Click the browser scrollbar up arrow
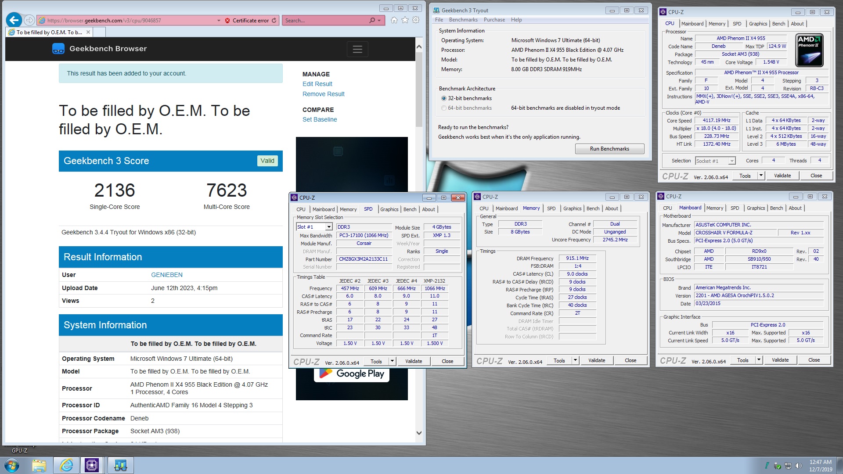The image size is (843, 474). [419, 47]
